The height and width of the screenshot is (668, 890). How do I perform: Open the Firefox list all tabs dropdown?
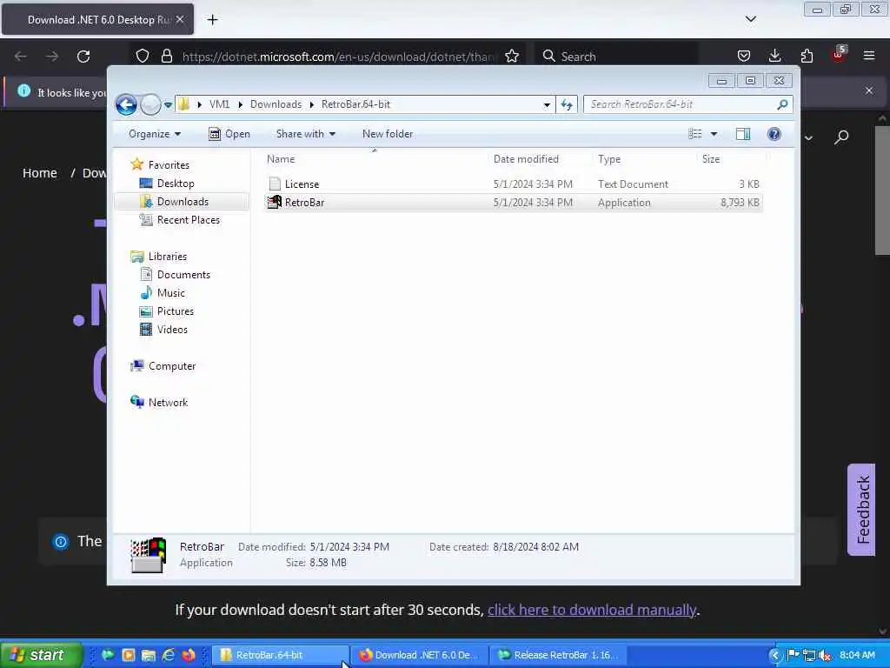(x=750, y=19)
